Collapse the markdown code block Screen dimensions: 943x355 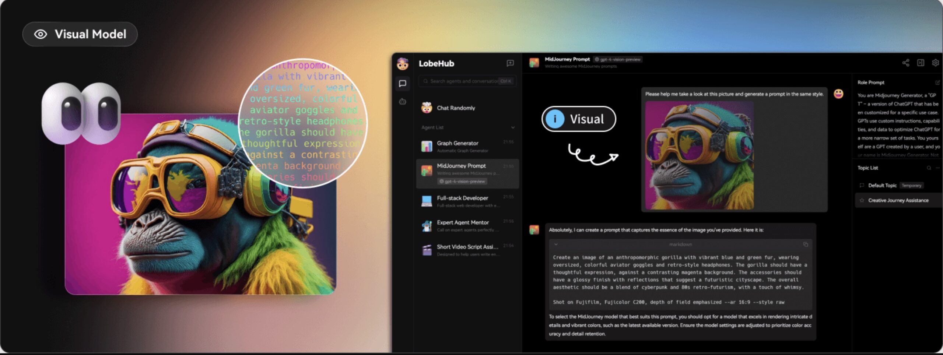556,244
